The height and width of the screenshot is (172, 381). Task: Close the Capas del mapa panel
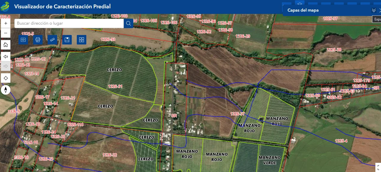(380, 10)
